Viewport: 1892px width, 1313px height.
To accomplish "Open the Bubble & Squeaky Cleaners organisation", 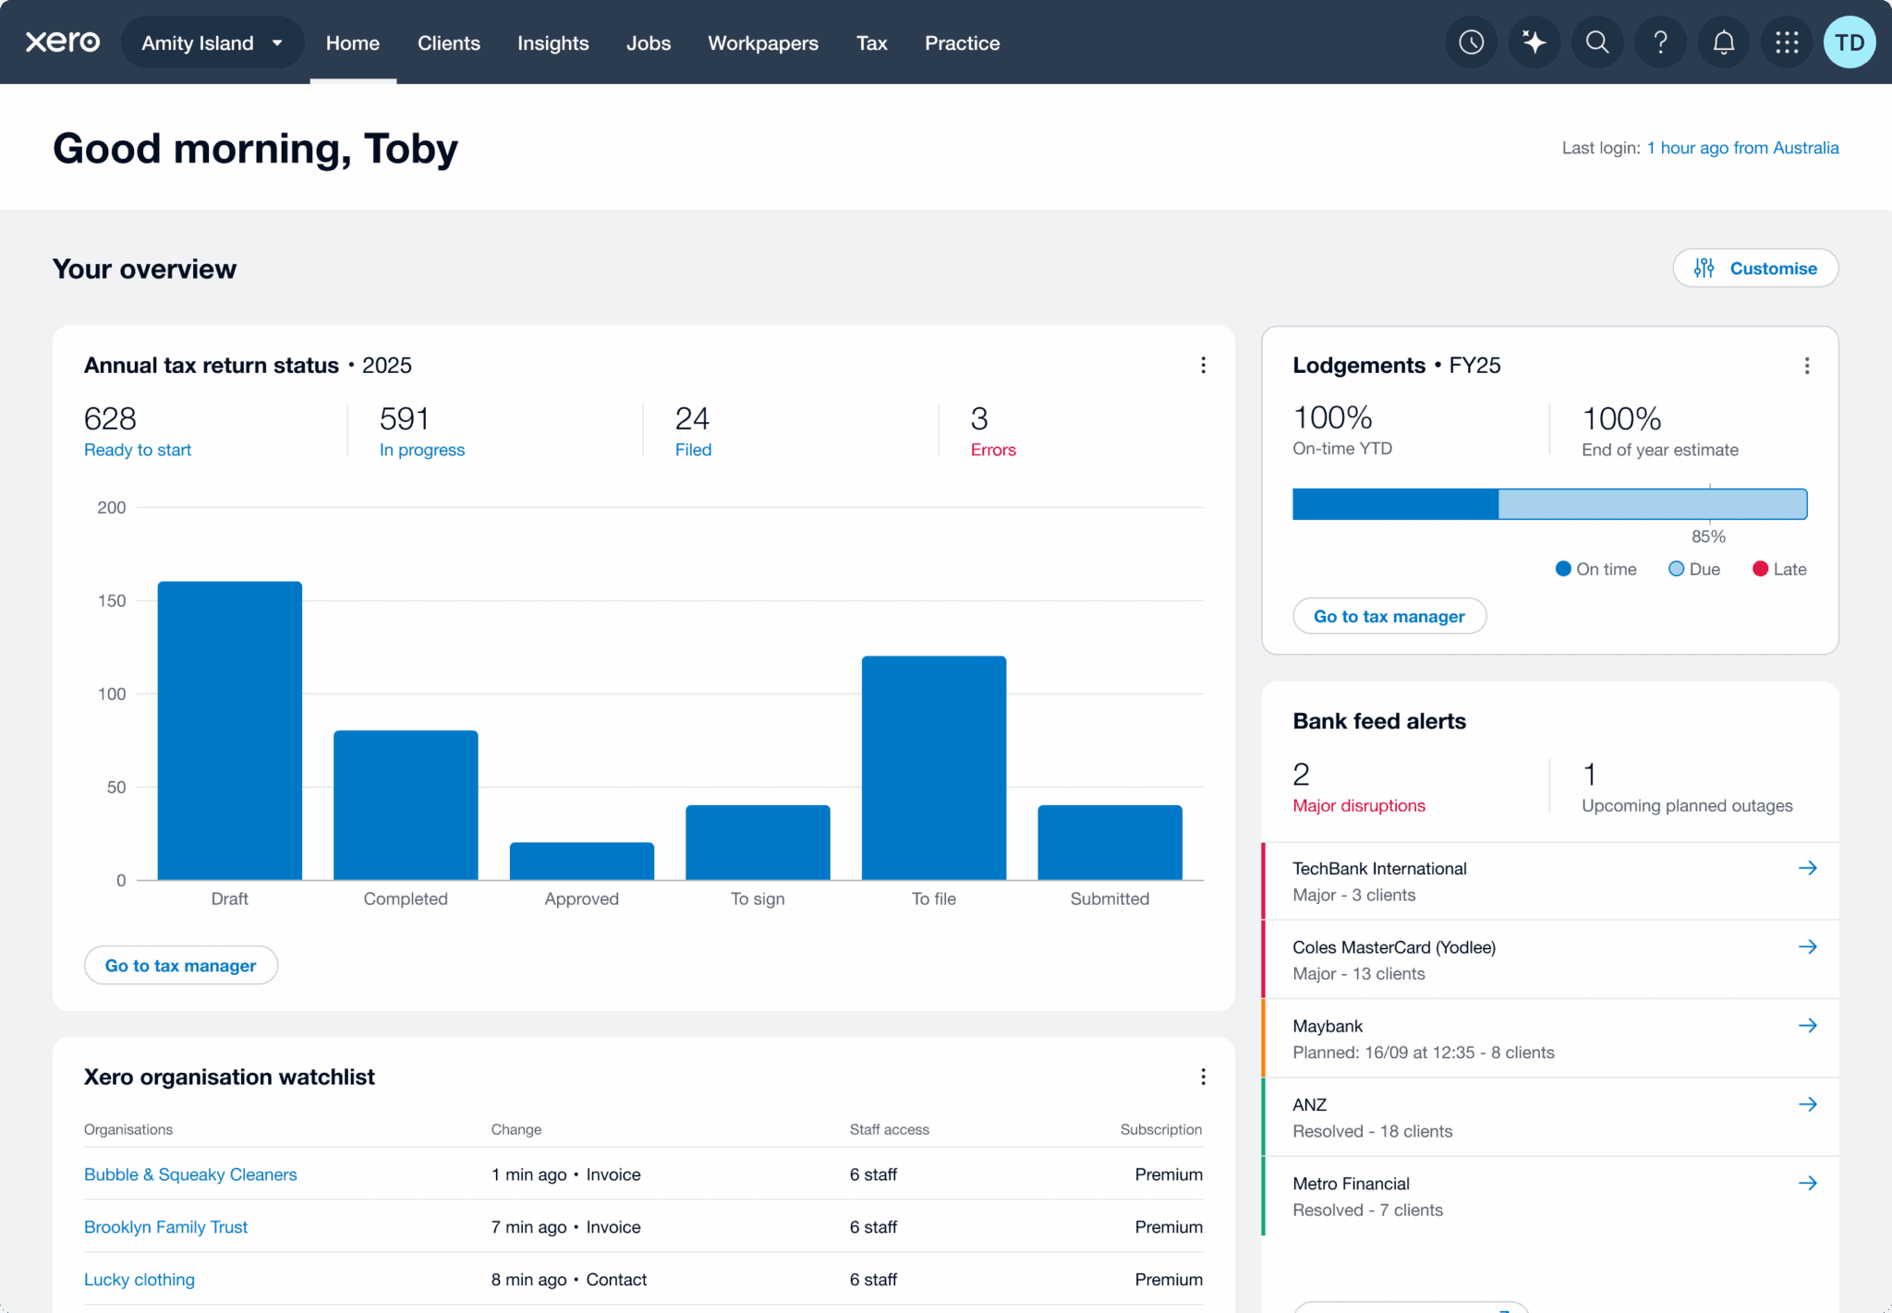I will pyautogui.click(x=189, y=1174).
